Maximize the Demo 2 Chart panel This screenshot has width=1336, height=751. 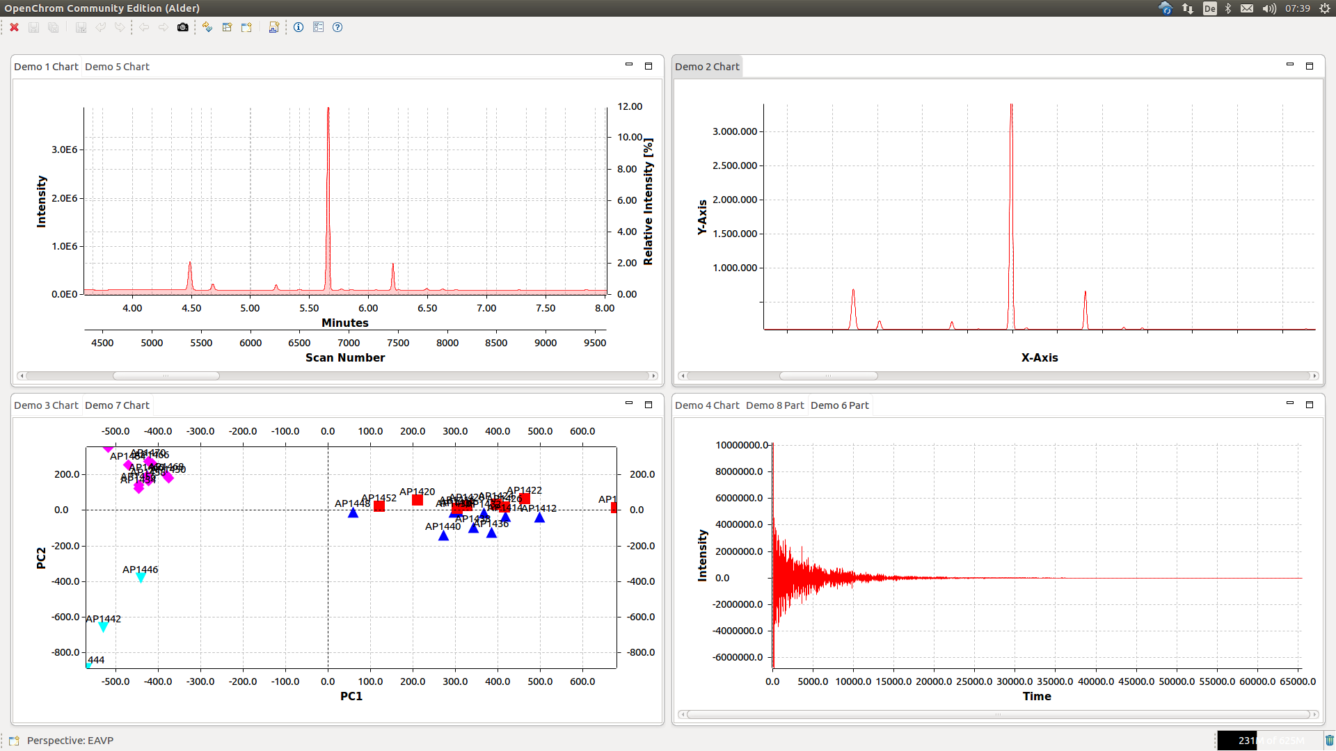[x=1310, y=66]
